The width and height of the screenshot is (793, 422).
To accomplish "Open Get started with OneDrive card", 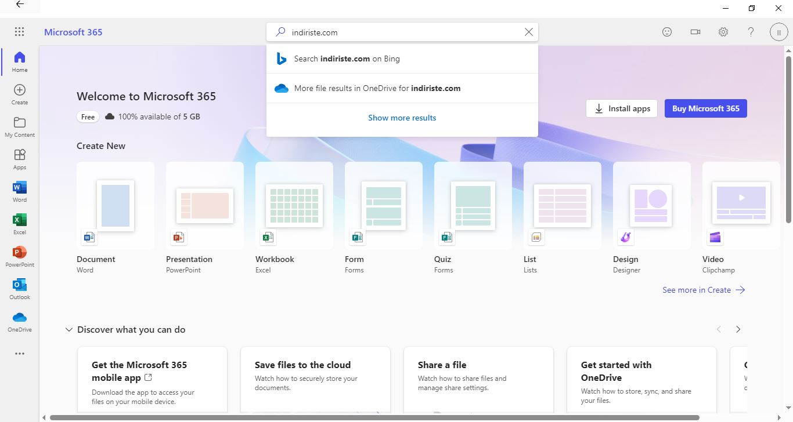I will (641, 380).
